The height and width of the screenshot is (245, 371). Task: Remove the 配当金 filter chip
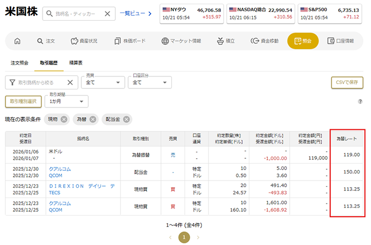click(x=127, y=119)
